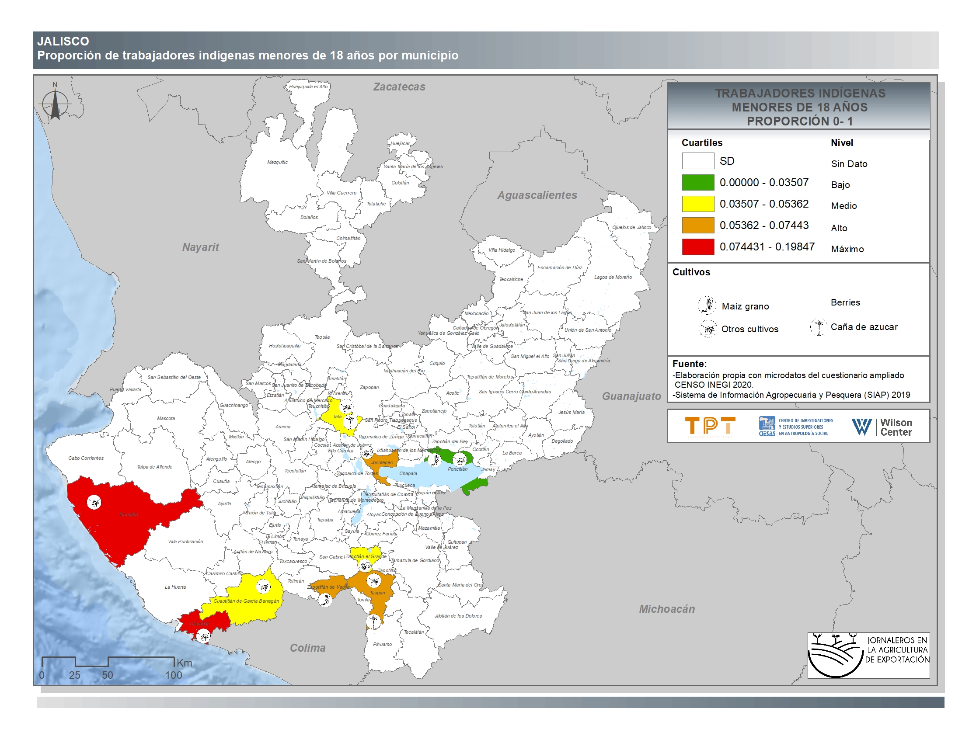Screen dimensions: 962x743
Task: Click the Caña de azucar legend icon
Action: (819, 326)
